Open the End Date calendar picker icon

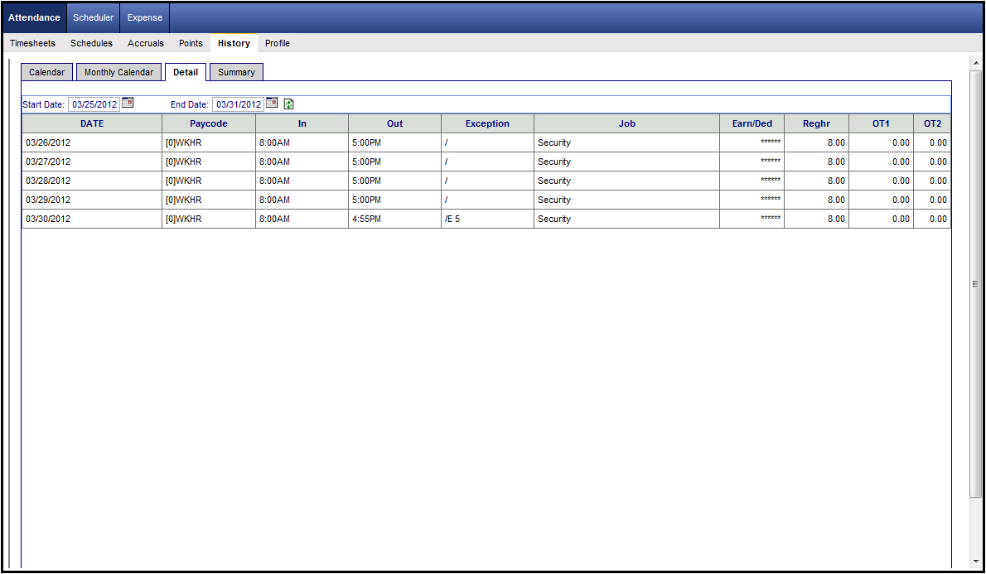point(272,104)
